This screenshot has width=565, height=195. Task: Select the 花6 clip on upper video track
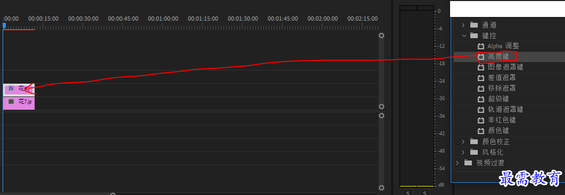pos(19,90)
